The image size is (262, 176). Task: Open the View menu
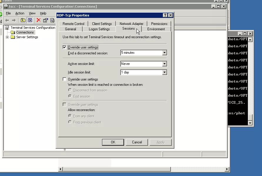coord(32,13)
